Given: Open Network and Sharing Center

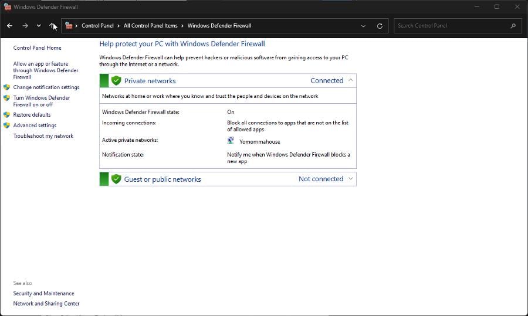Looking at the screenshot, I should (46, 304).
